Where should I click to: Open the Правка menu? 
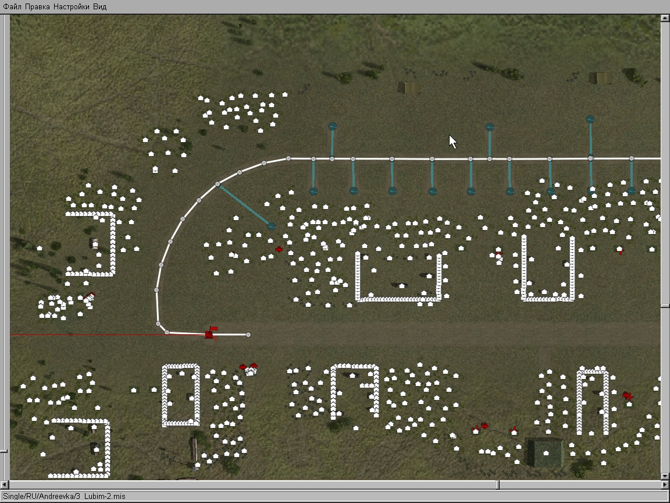pyautogui.click(x=37, y=6)
